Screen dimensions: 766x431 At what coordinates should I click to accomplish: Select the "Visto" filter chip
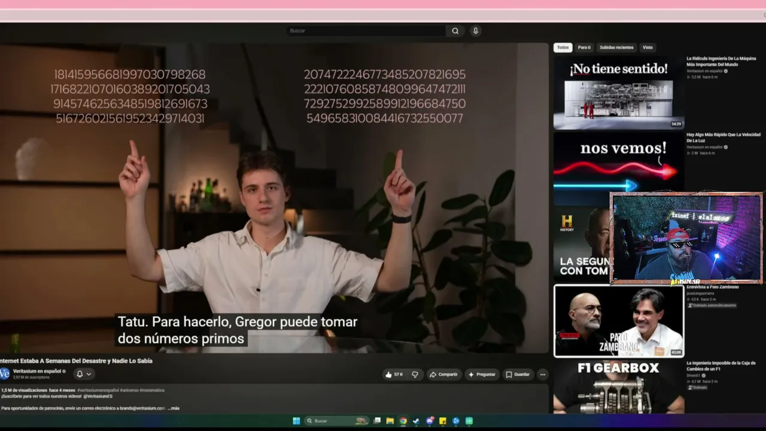click(x=648, y=47)
